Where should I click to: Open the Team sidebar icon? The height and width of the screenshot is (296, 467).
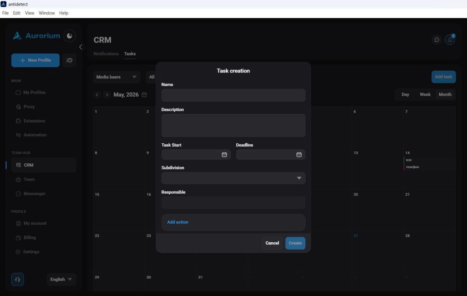[x=18, y=179]
